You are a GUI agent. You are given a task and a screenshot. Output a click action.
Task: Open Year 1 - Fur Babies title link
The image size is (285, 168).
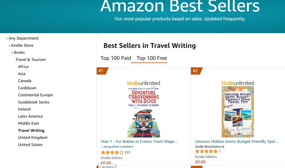[139, 142]
